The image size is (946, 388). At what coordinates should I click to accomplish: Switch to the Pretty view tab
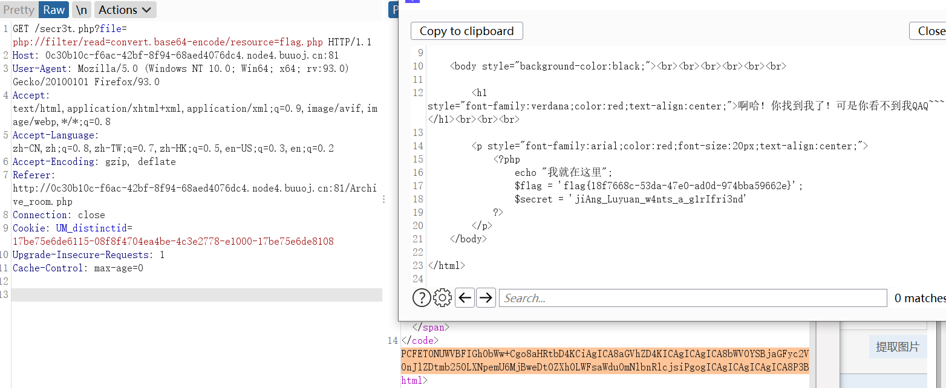tap(19, 10)
